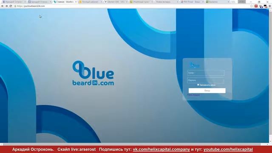Screen dimensions: 272x153
Task: Open the Chrome main menu icon
Action: (270, 6)
